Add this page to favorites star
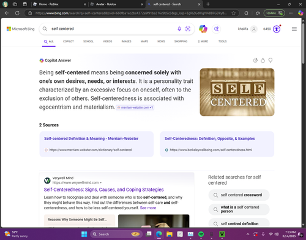 pyautogui.click(x=234, y=13)
